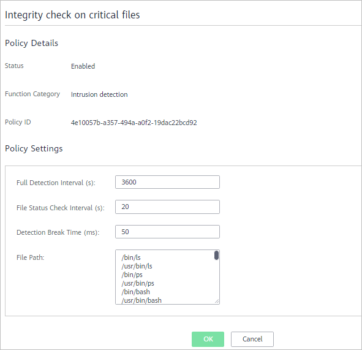Dismiss the dialog with Cancel
Image resolution: width=362 pixels, height=350 pixels.
click(252, 339)
